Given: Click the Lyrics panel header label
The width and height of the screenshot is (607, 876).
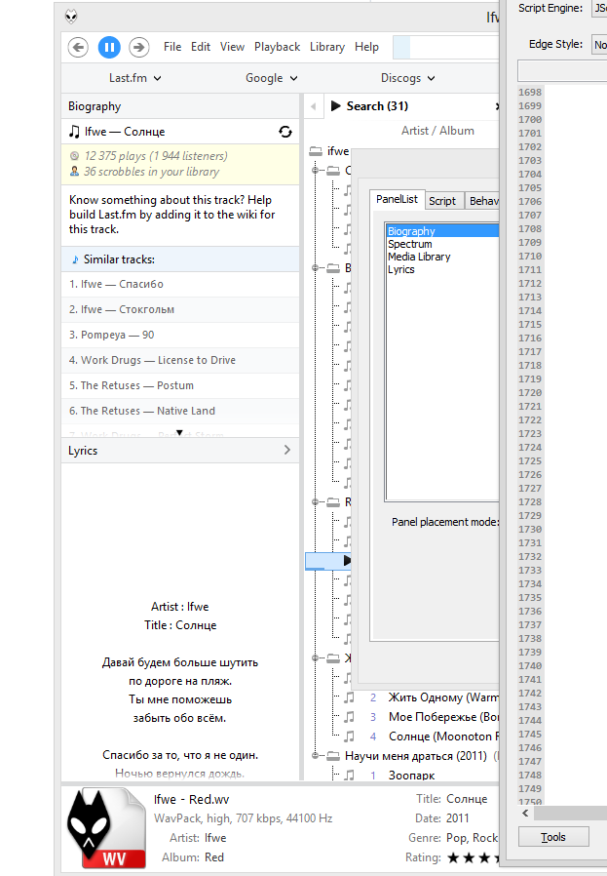Looking at the screenshot, I should [83, 451].
